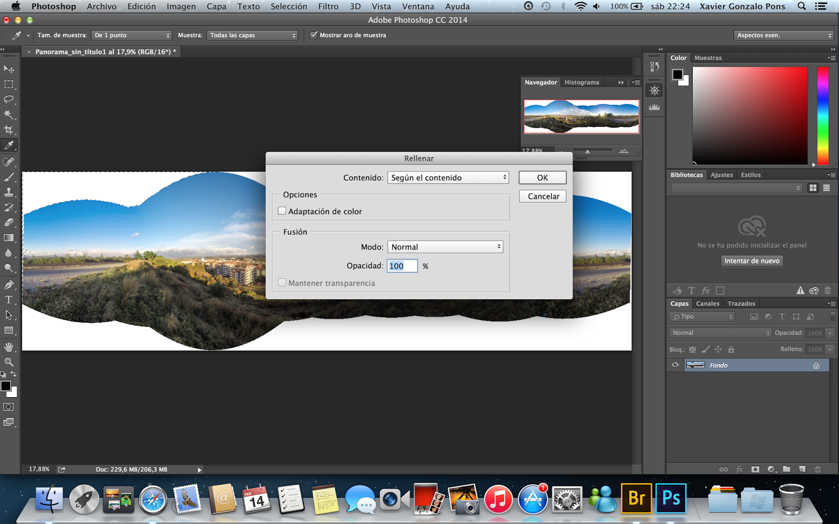Switch to the Histograma tab
Image resolution: width=839 pixels, height=524 pixels.
tap(582, 82)
